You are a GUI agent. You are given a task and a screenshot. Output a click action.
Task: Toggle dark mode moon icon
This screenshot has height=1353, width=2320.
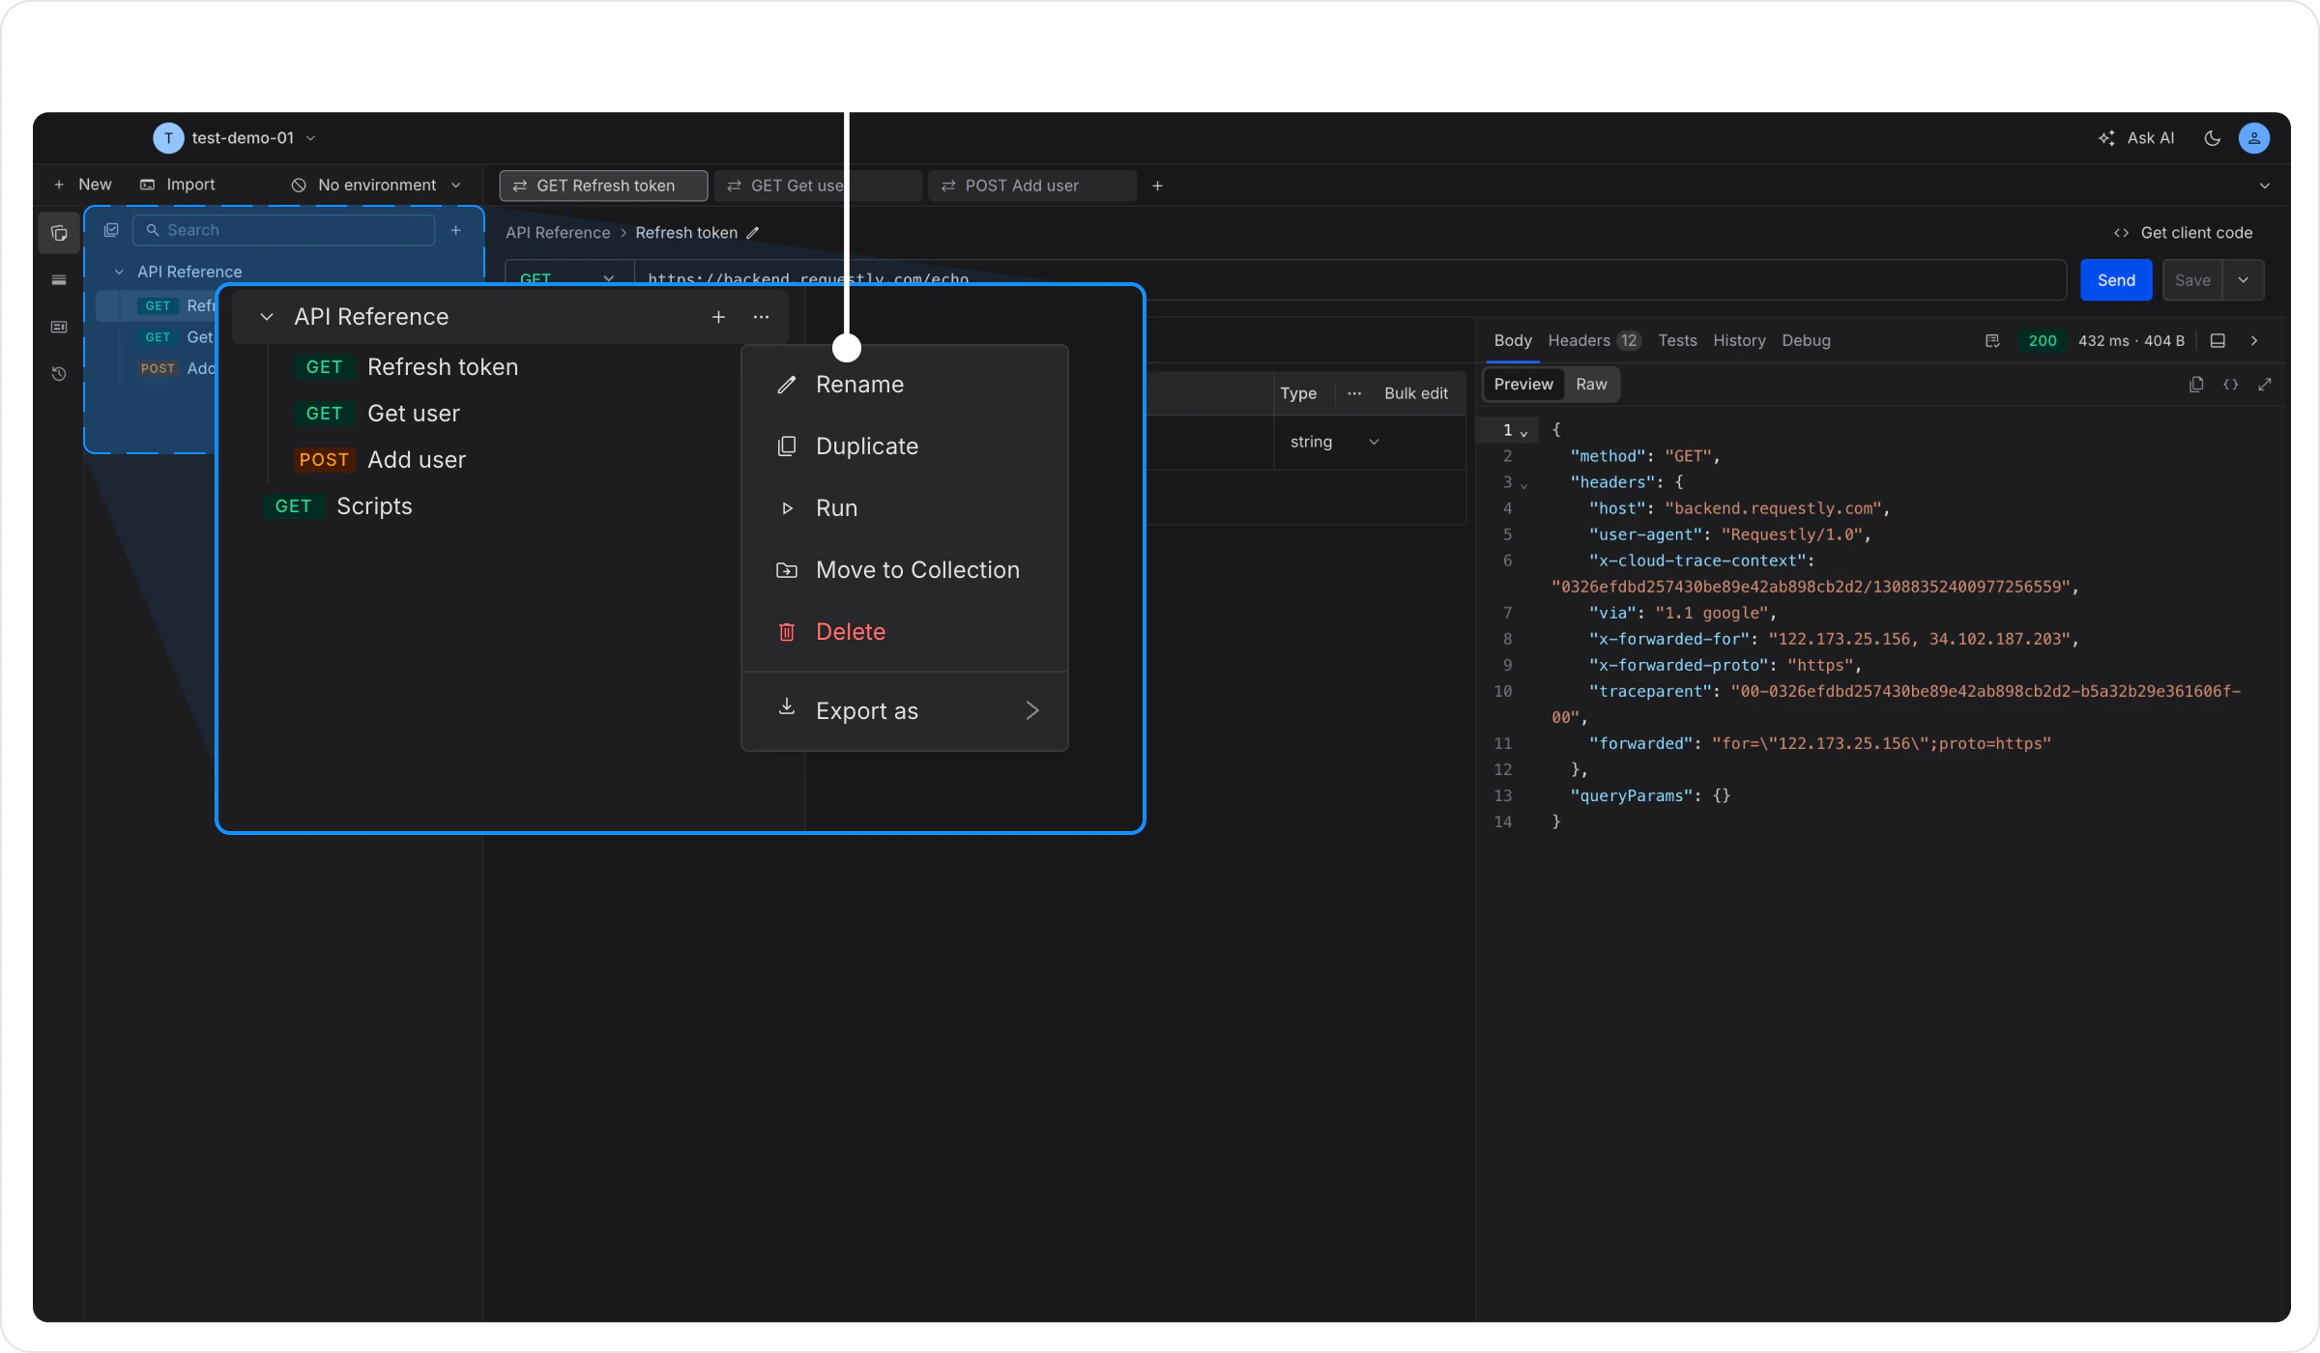pos(2212,138)
